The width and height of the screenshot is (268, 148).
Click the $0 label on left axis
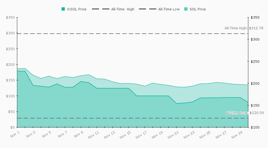point(12,127)
